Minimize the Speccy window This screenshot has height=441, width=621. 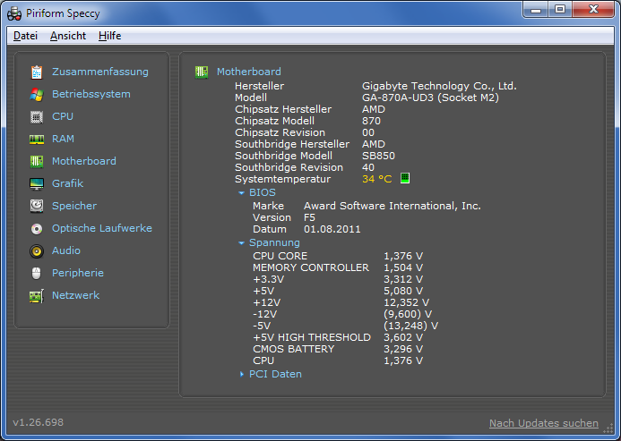[536, 10]
